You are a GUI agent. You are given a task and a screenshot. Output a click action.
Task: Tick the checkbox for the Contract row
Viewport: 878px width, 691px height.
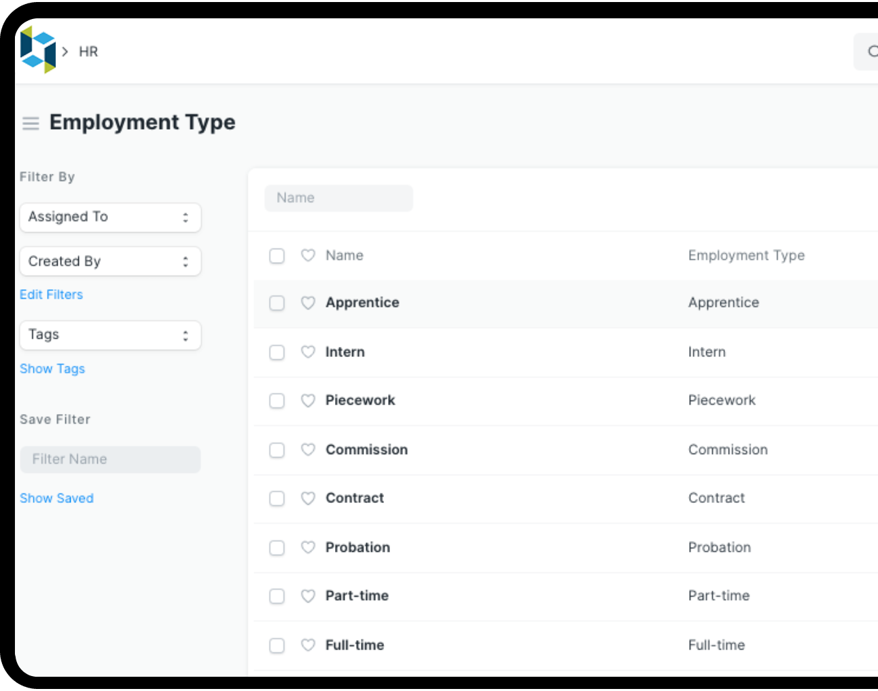click(x=277, y=498)
